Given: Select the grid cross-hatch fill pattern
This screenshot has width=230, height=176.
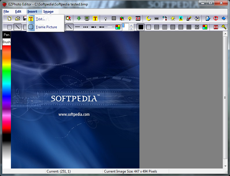Looking at the screenshot, I should 189,27.
